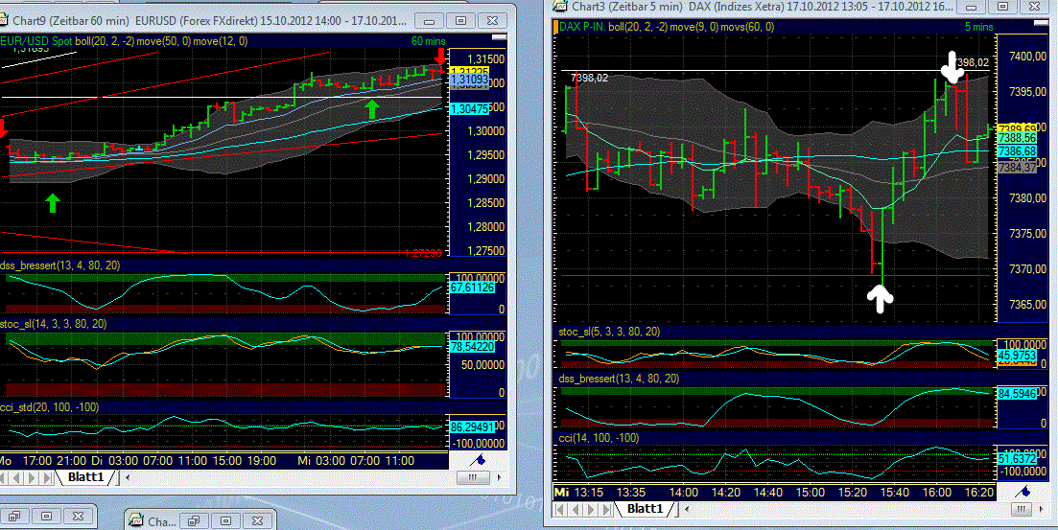Click the 60 mins timeframe label
Screen dimensions: 1058x530
point(428,41)
